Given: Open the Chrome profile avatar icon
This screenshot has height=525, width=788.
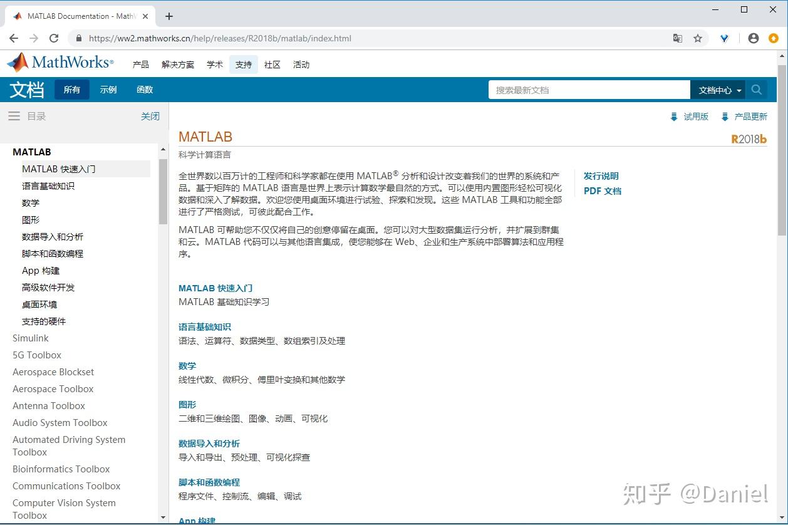Looking at the screenshot, I should pos(753,38).
